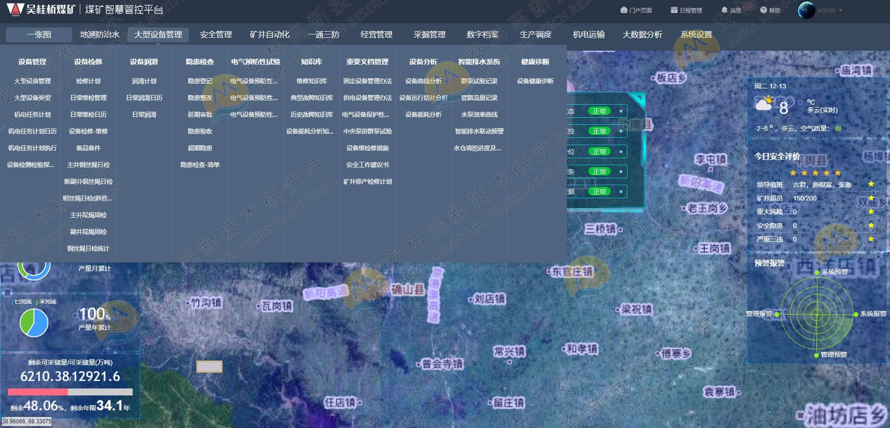Open 新副井钢丝绳日检 entry
This screenshot has width=890, height=428.
pos(88,181)
